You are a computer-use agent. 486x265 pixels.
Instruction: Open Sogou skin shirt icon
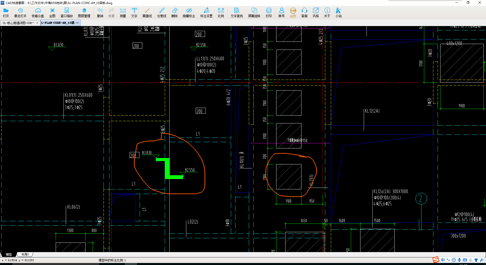coord(476,260)
